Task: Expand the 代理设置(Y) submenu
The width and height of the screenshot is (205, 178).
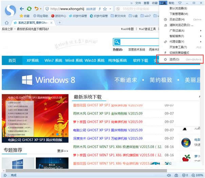Action: pyautogui.click(x=182, y=42)
